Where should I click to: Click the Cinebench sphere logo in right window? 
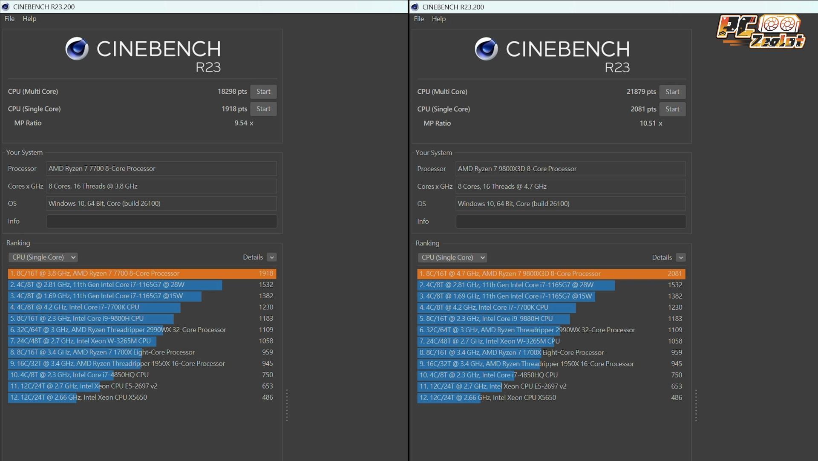(x=486, y=49)
